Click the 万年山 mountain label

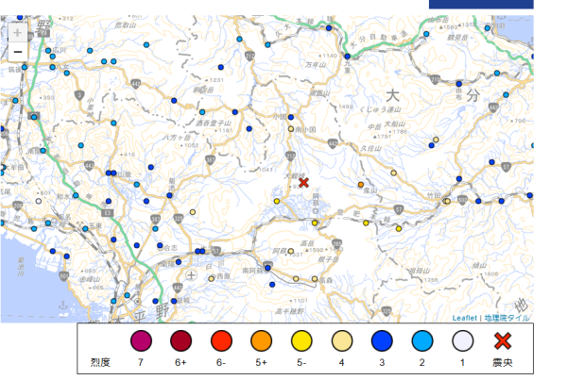point(316,65)
